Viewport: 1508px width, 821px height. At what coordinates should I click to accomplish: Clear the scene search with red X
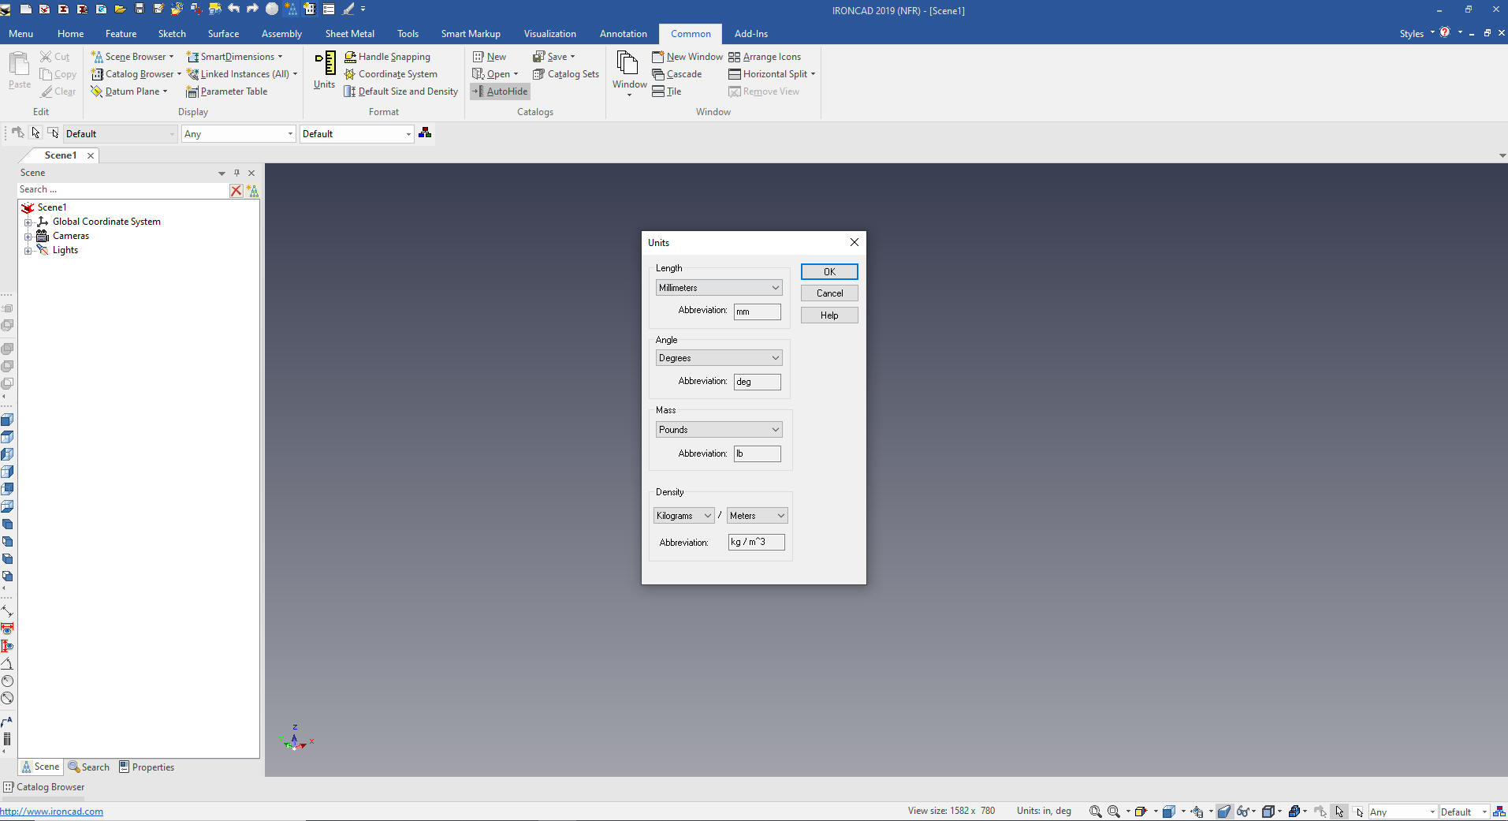point(236,190)
